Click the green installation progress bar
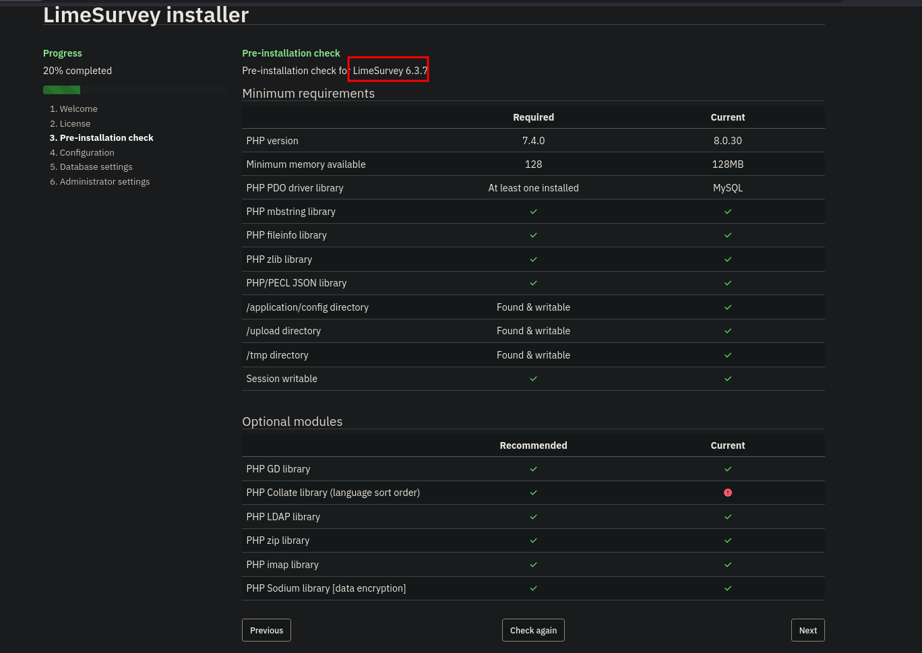This screenshot has height=653, width=922. pyautogui.click(x=61, y=90)
